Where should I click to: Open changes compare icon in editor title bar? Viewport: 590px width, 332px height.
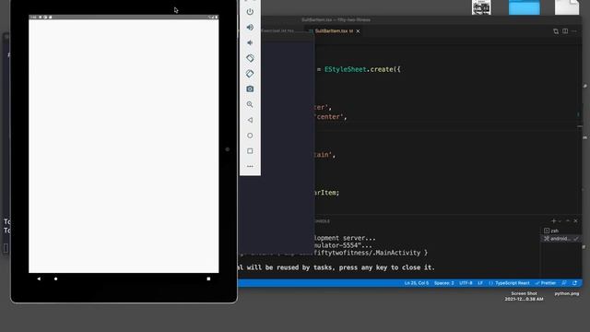click(x=556, y=31)
